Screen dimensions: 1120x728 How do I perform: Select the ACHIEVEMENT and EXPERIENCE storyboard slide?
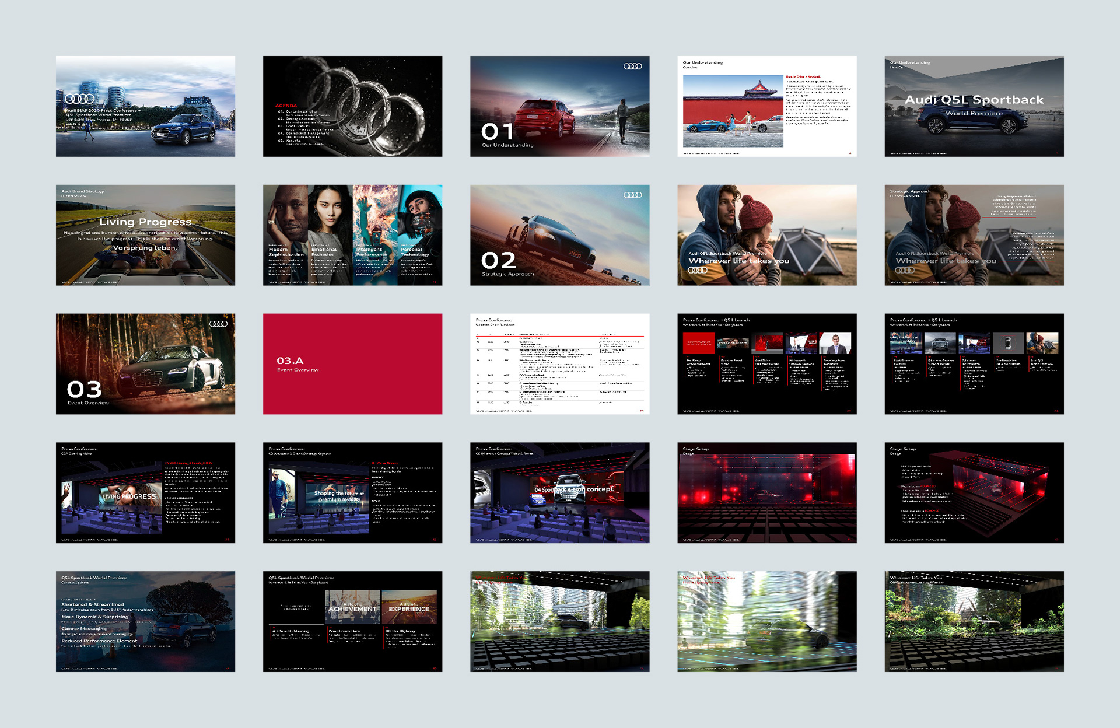pos(352,621)
